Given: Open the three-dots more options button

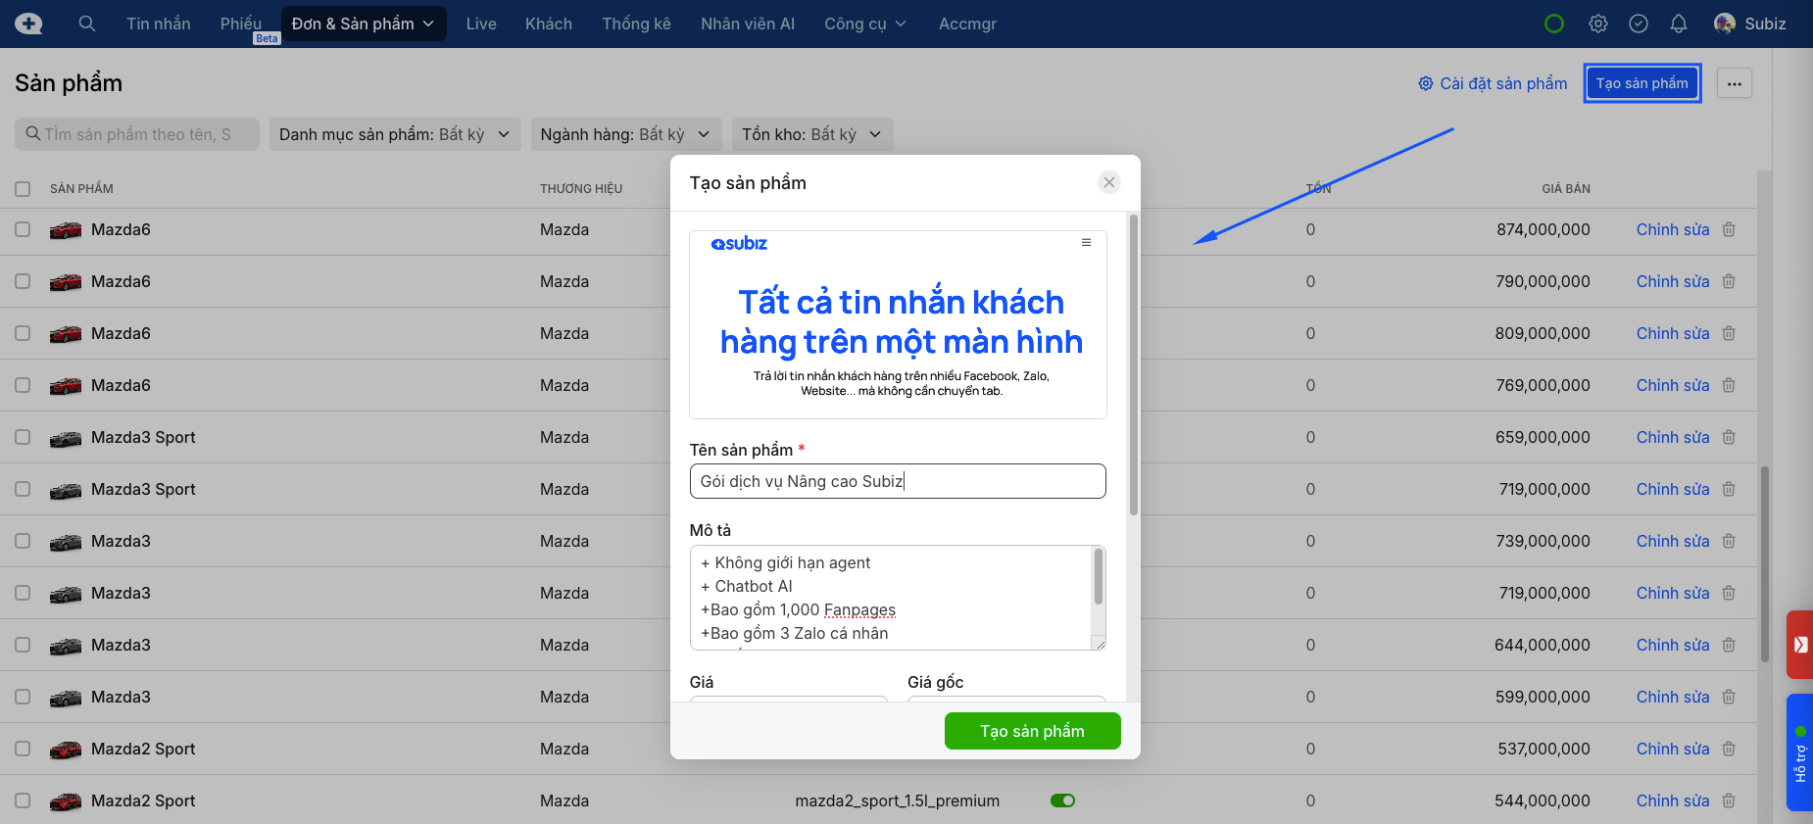Looking at the screenshot, I should point(1734,83).
